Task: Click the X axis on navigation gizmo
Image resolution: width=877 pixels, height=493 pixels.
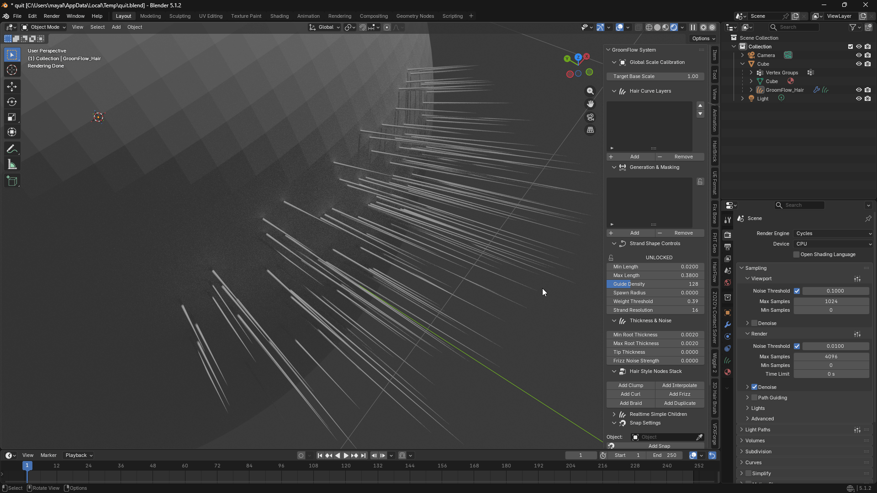Action: click(x=586, y=57)
